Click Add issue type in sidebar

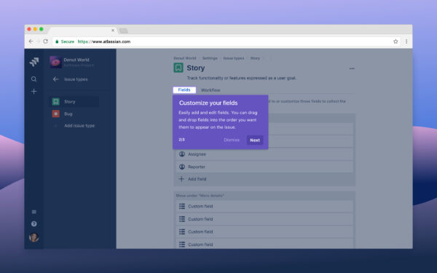coord(79,126)
